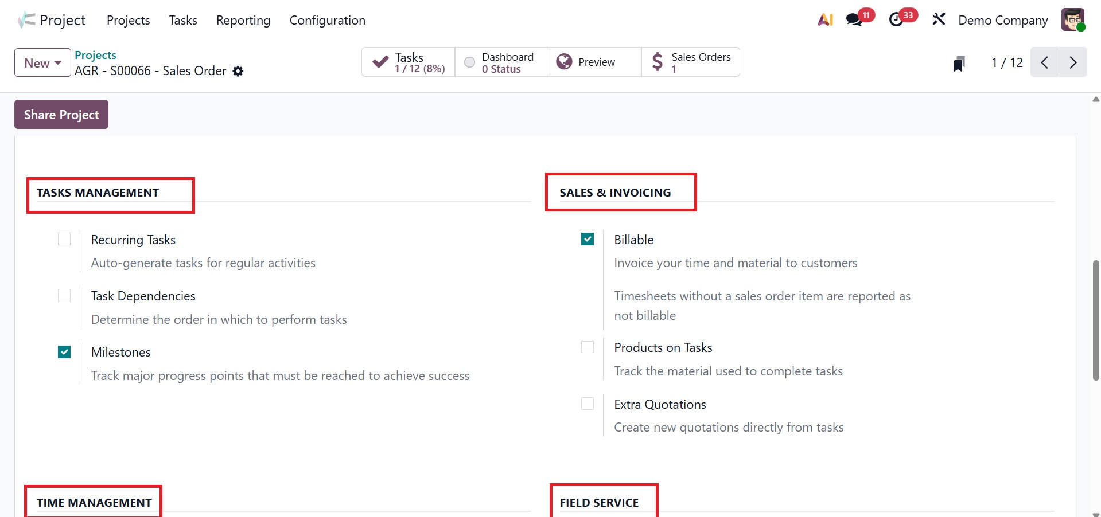Open the user avatar menu
The width and height of the screenshot is (1101, 517).
[1072, 20]
